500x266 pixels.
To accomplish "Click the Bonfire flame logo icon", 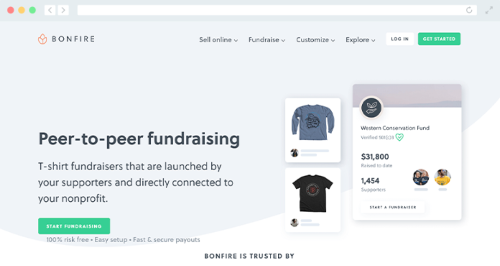I will point(42,39).
